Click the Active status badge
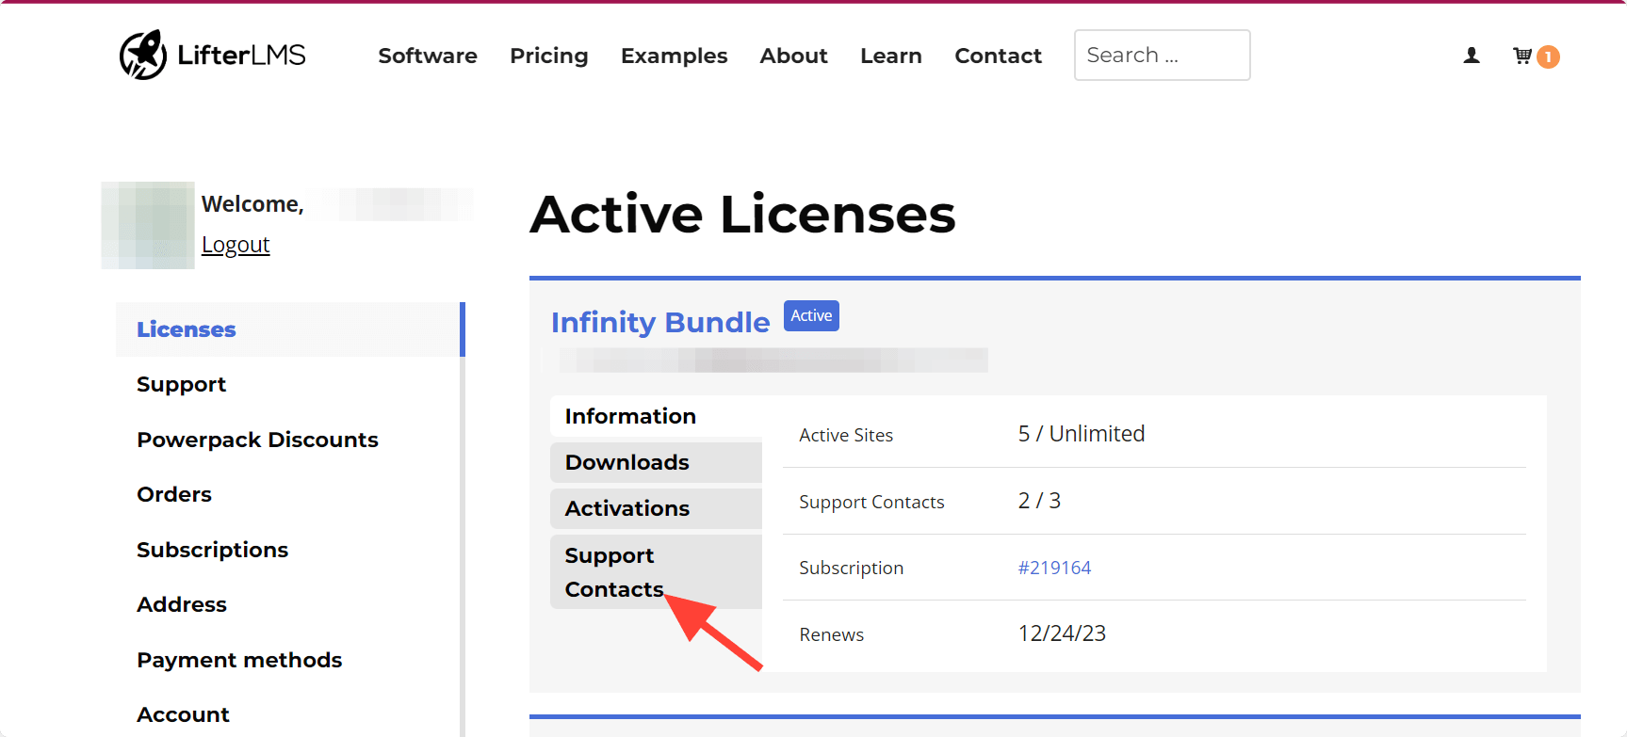 (x=811, y=316)
